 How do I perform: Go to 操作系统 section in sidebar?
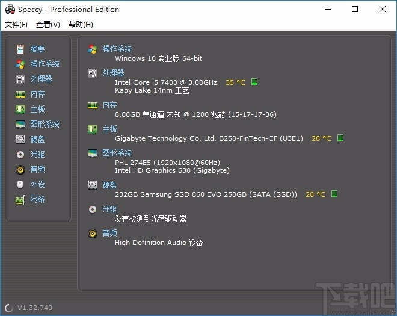tap(45, 64)
